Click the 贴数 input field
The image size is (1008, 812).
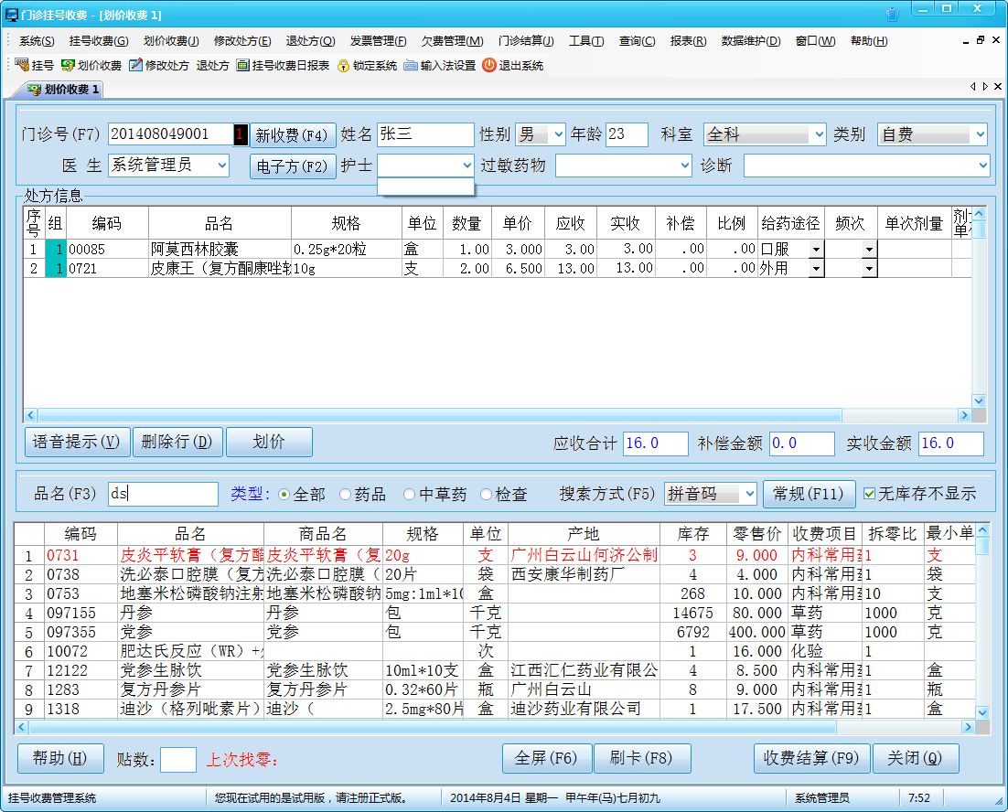[178, 760]
